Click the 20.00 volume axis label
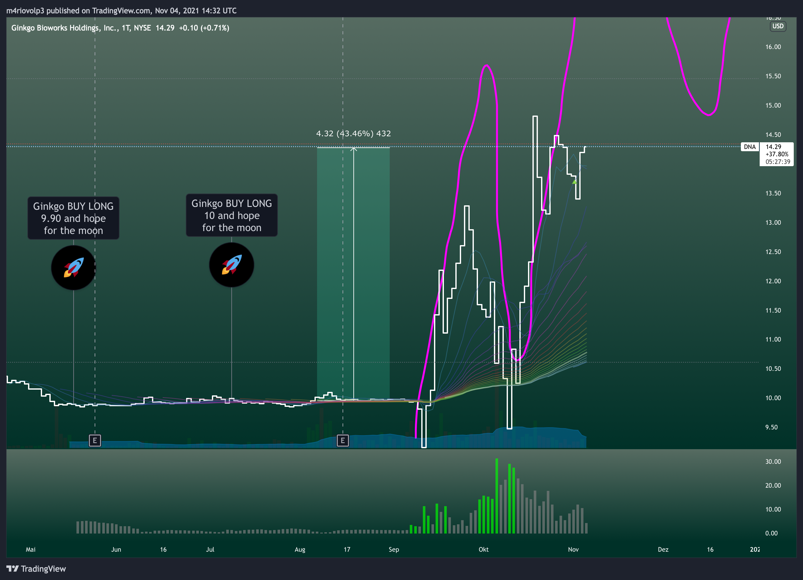The height and width of the screenshot is (580, 803). [x=773, y=485]
